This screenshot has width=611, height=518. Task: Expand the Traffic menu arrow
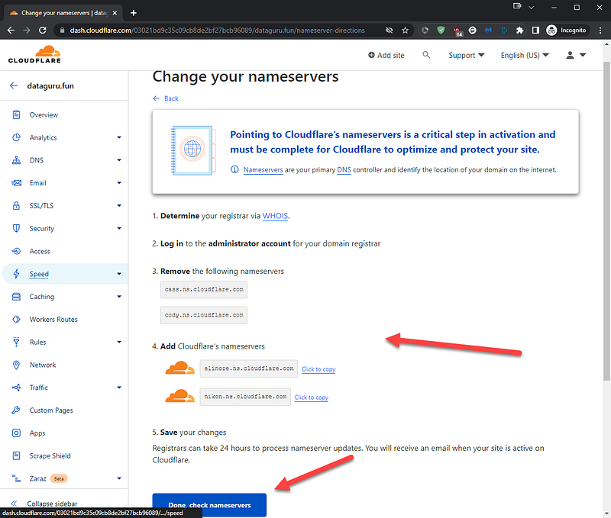[x=119, y=388]
